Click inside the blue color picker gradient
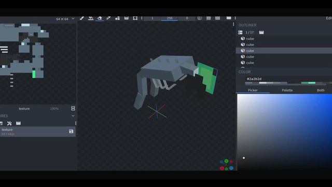 point(285,132)
